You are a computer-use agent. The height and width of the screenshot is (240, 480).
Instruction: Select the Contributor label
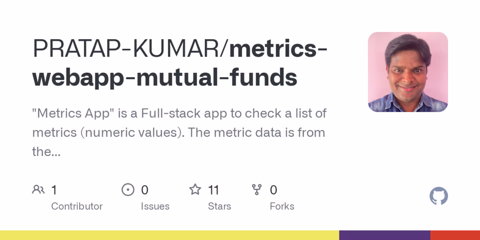(x=77, y=206)
